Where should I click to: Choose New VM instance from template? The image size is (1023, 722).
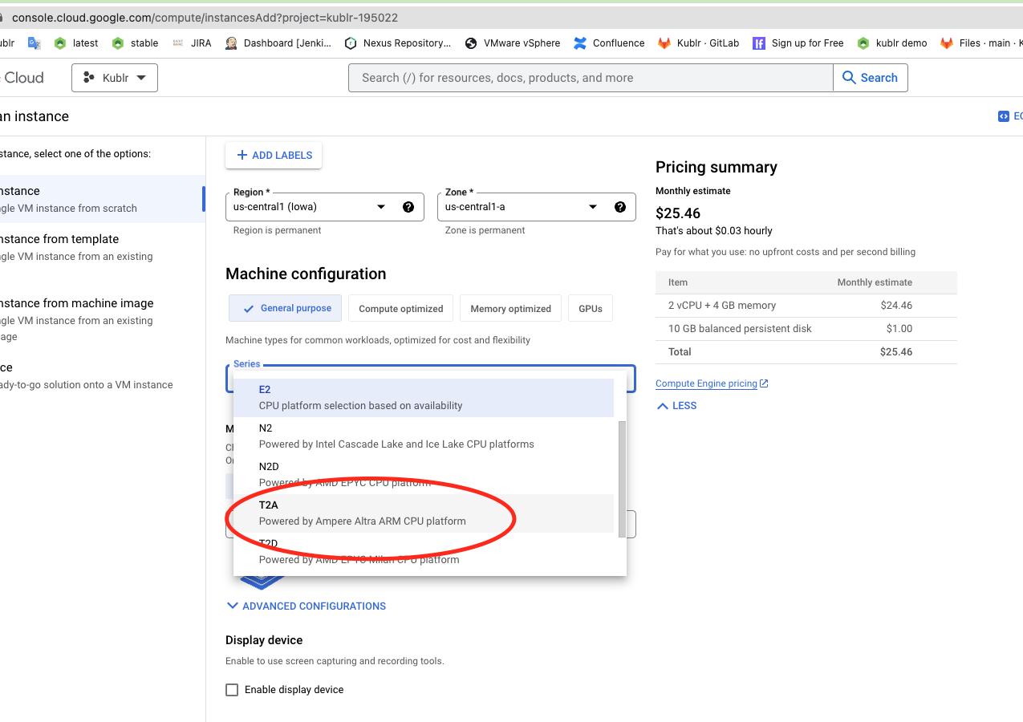click(102, 247)
